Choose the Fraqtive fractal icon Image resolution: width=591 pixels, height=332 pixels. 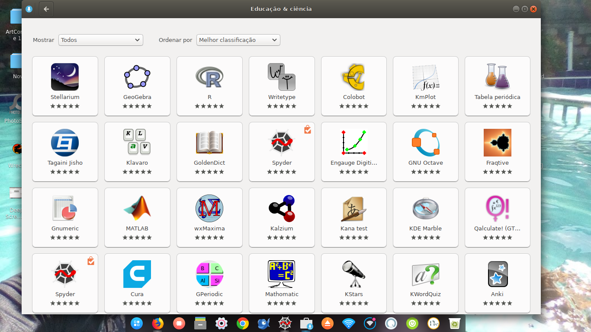click(x=498, y=143)
